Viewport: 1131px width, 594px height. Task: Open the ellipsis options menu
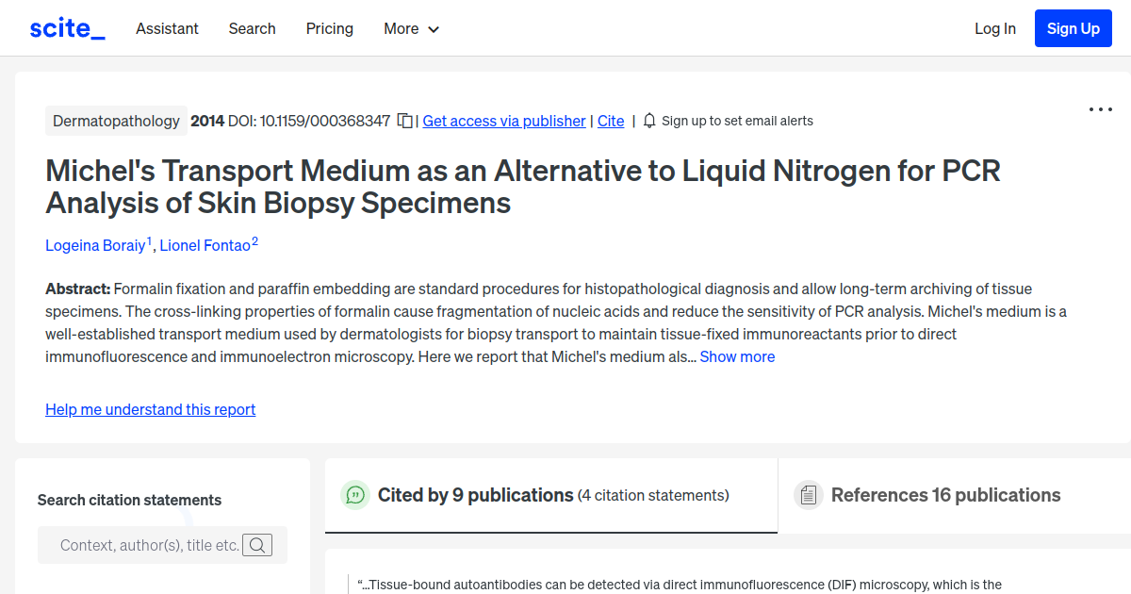[x=1100, y=109]
